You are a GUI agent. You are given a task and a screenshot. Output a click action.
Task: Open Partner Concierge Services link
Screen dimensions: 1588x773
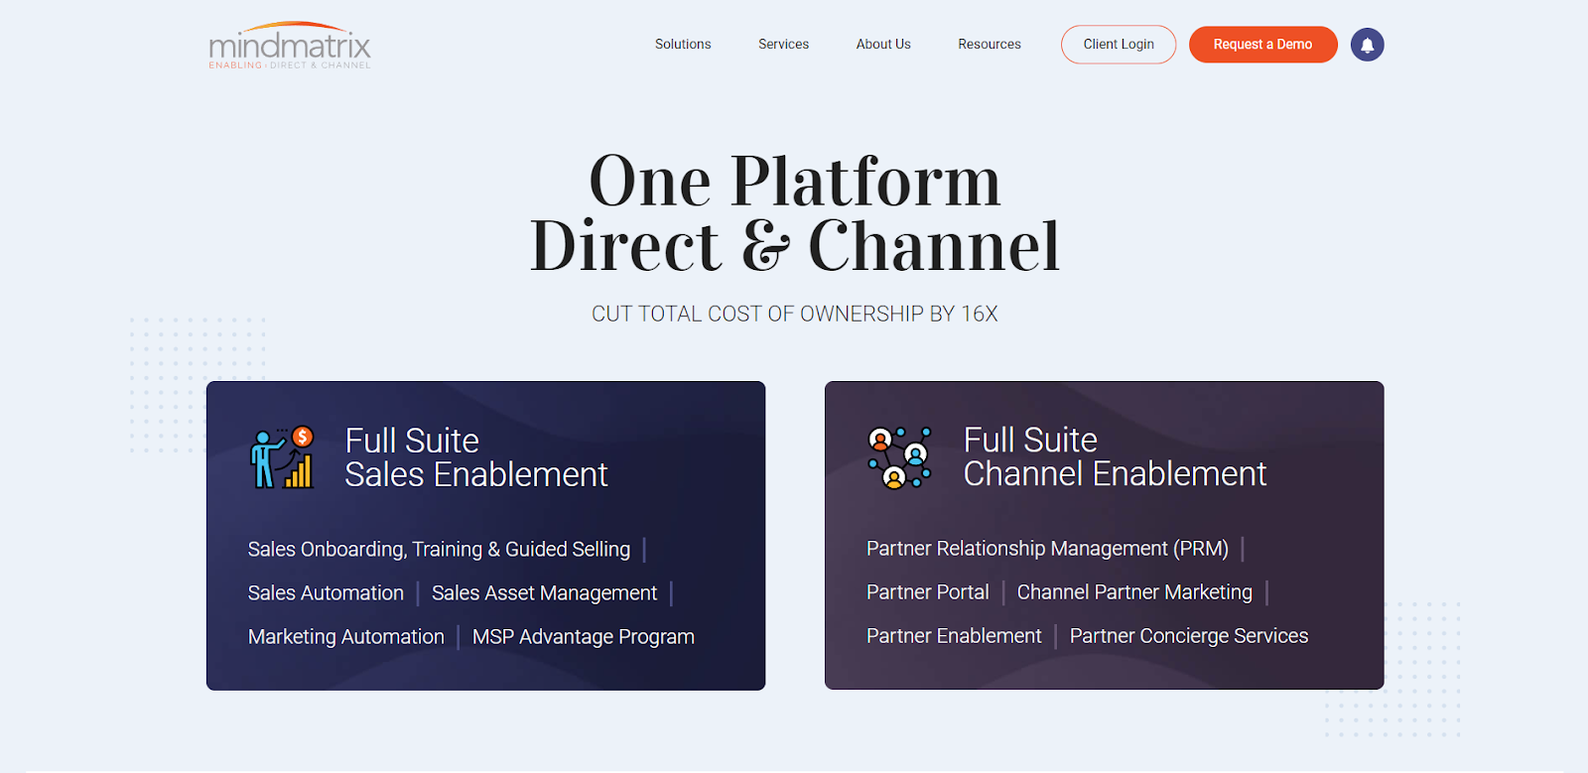1188,636
